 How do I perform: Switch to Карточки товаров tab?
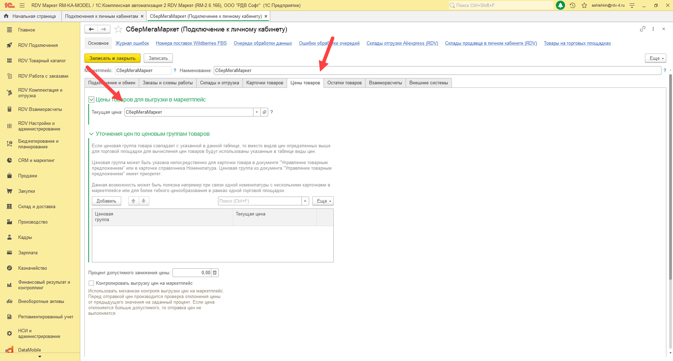265,83
